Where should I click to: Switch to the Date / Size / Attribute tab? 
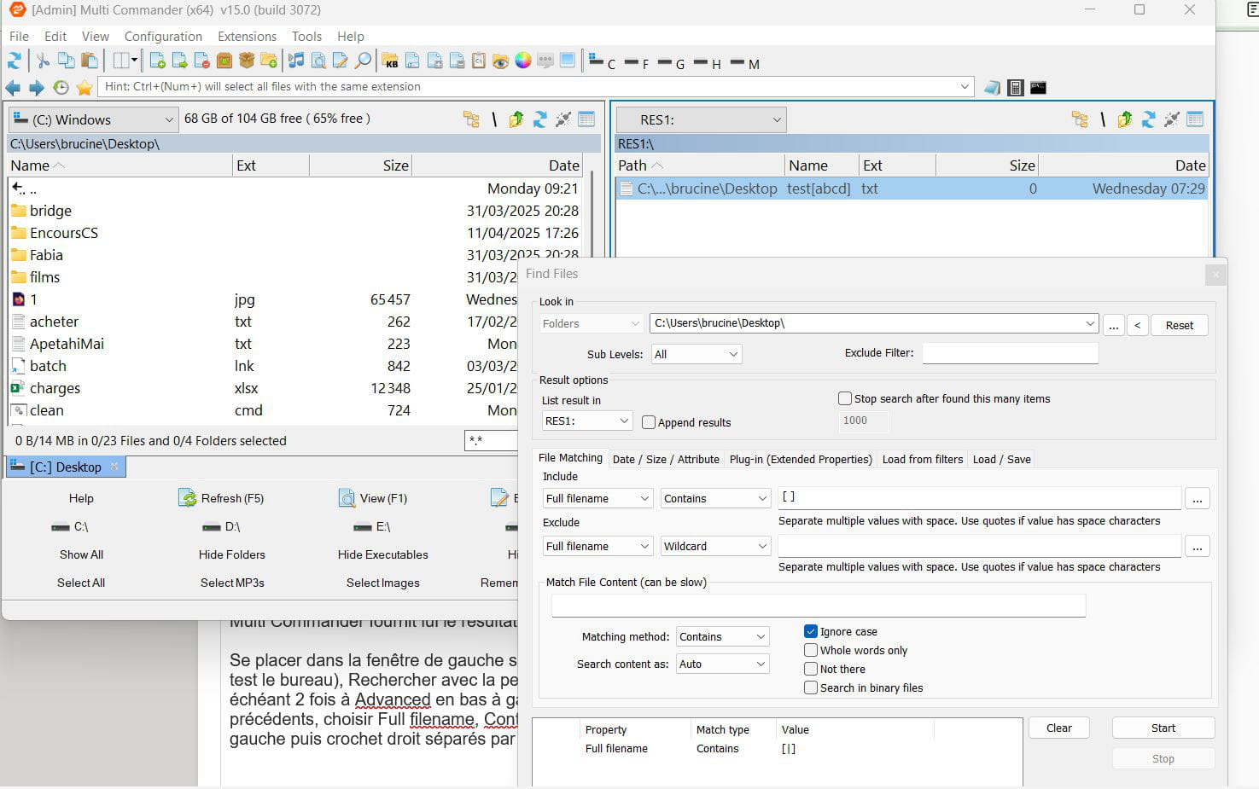click(x=666, y=459)
